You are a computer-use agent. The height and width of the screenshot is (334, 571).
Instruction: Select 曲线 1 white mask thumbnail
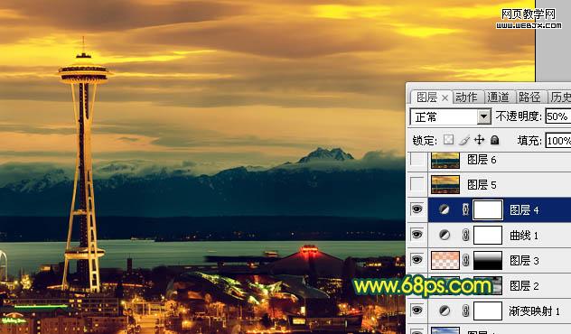(x=488, y=235)
